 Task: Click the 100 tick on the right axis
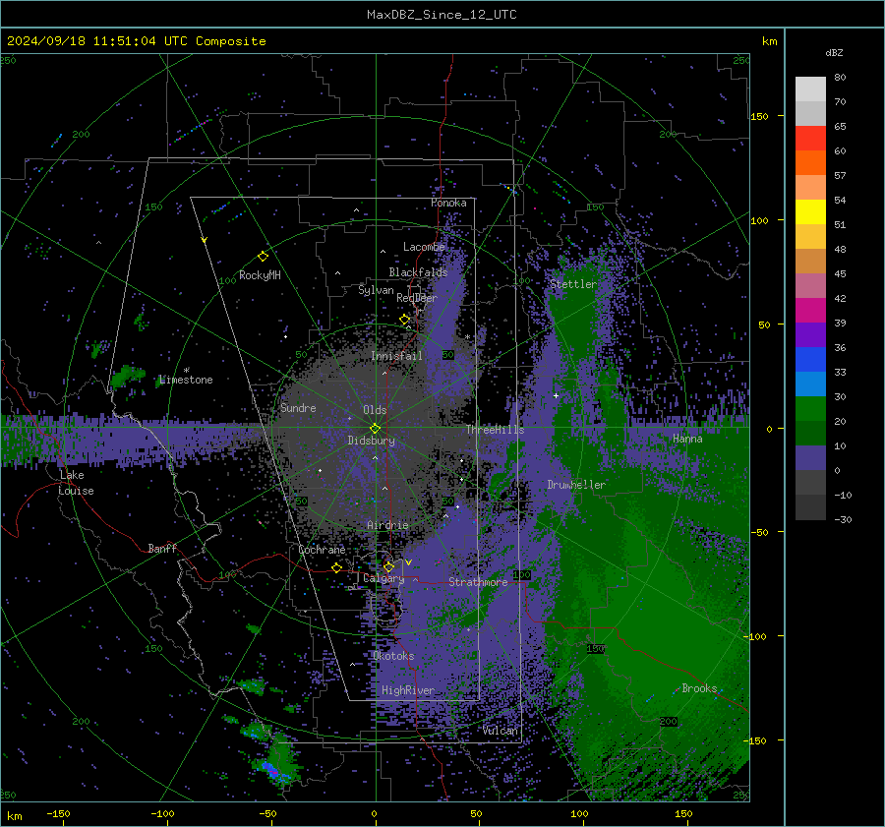pyautogui.click(x=759, y=220)
